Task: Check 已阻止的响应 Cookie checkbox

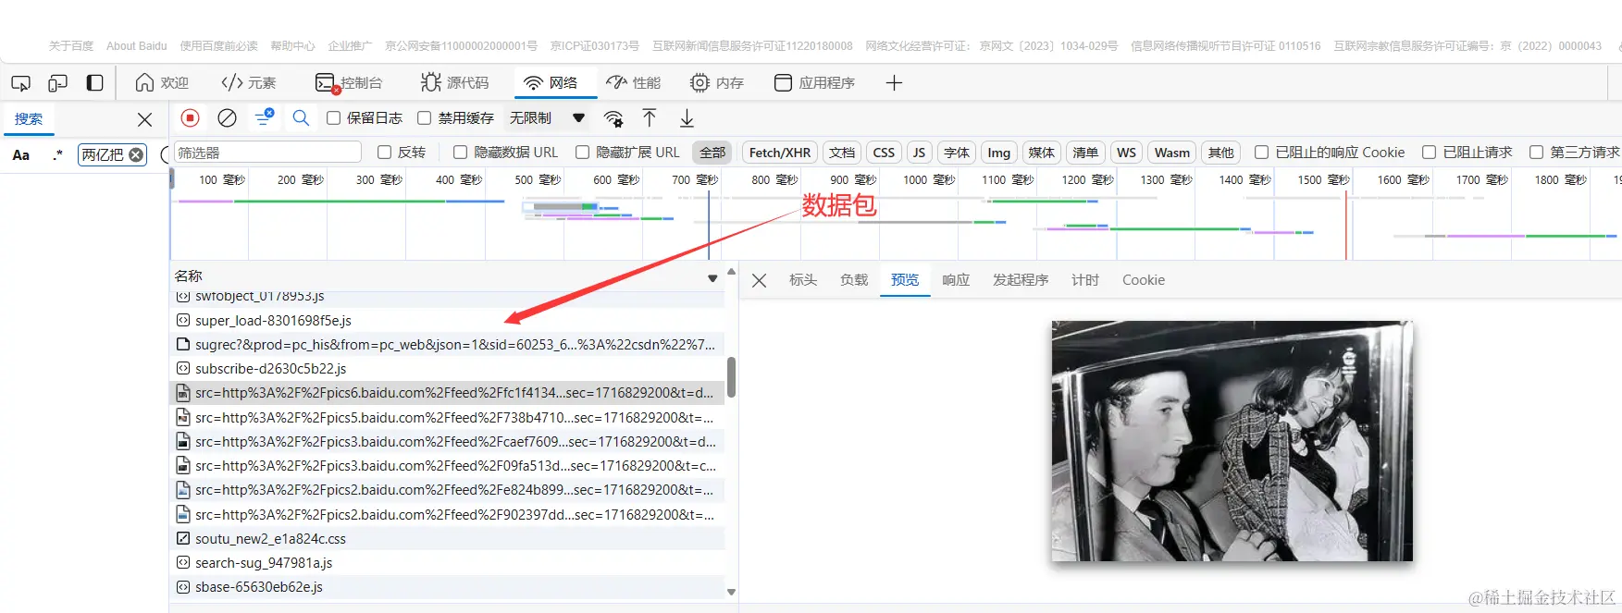Action: (x=1261, y=153)
